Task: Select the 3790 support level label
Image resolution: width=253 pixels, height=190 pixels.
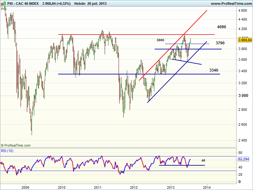Action: pos(220,43)
